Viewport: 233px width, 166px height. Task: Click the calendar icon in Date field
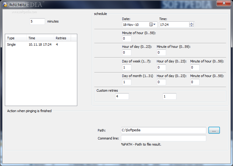(151, 24)
